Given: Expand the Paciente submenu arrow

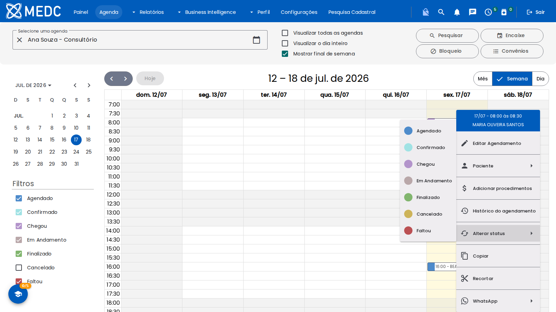Looking at the screenshot, I should (532, 166).
